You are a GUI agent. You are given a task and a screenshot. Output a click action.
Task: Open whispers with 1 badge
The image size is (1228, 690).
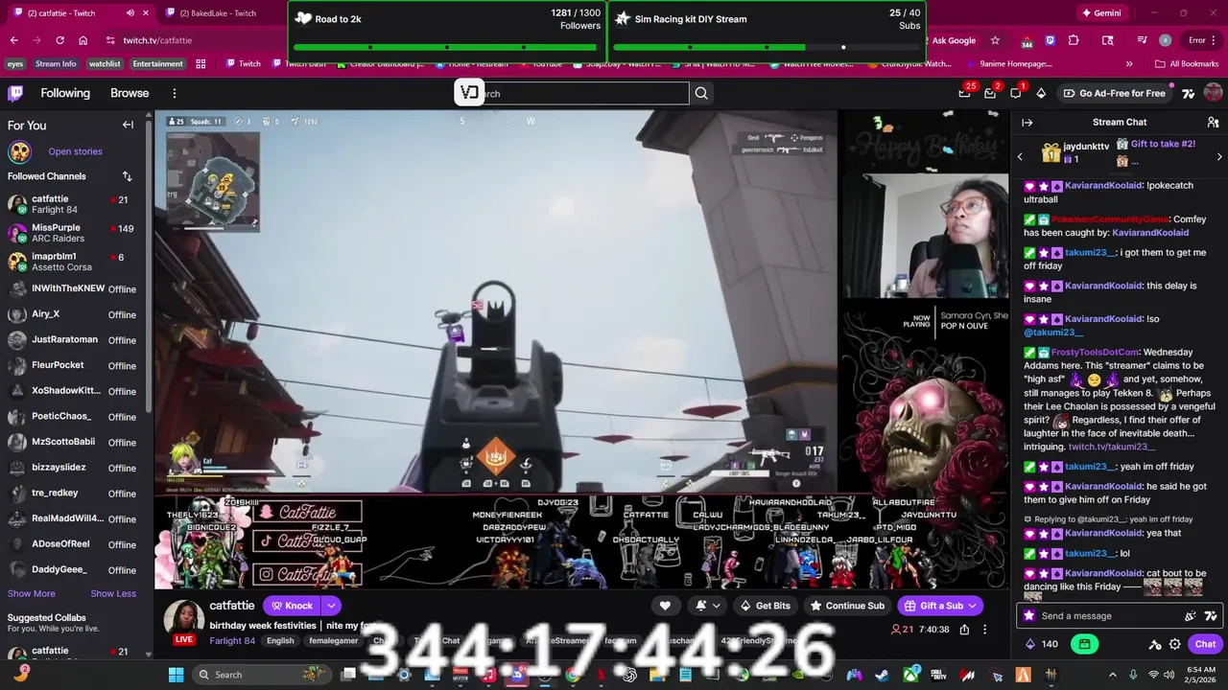click(1017, 92)
